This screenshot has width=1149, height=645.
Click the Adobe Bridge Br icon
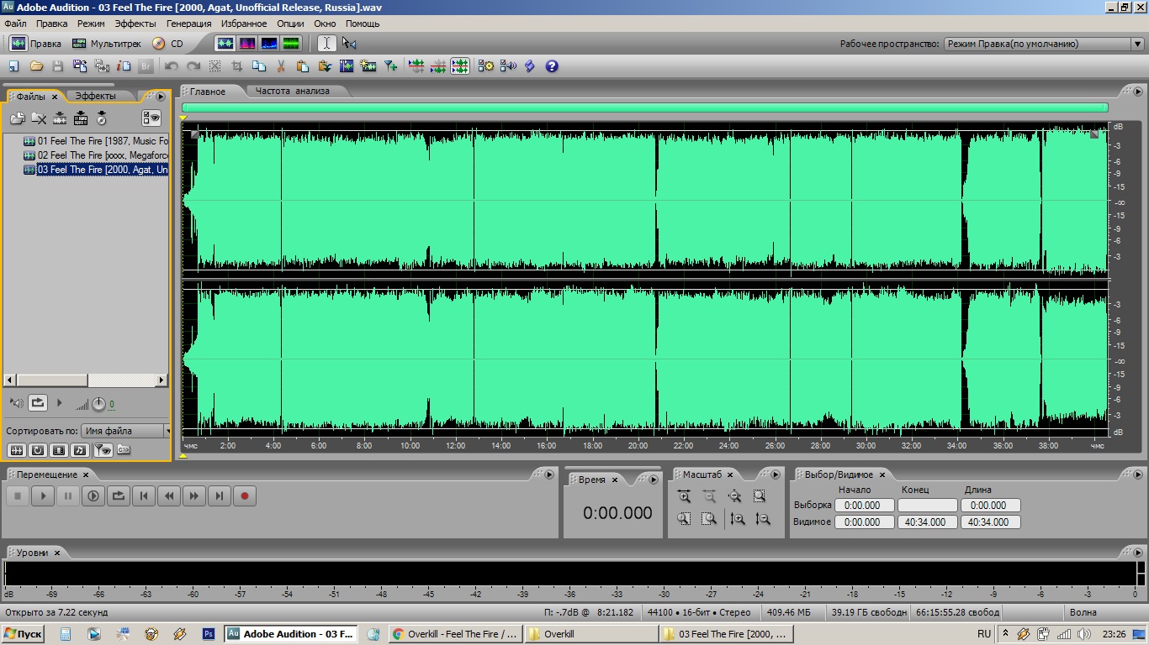coord(146,66)
